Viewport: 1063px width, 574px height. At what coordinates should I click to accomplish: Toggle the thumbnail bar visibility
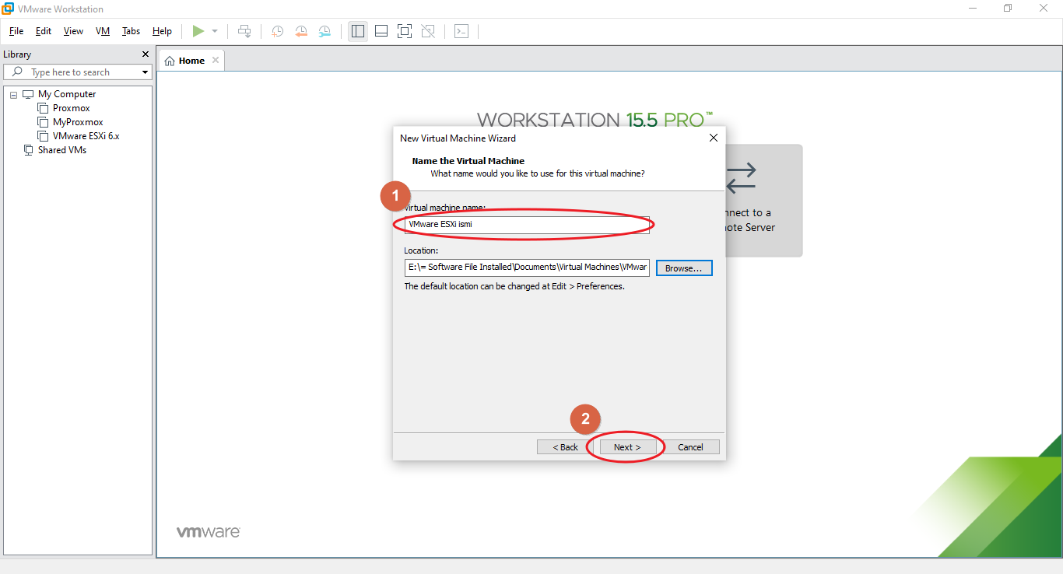(x=381, y=31)
